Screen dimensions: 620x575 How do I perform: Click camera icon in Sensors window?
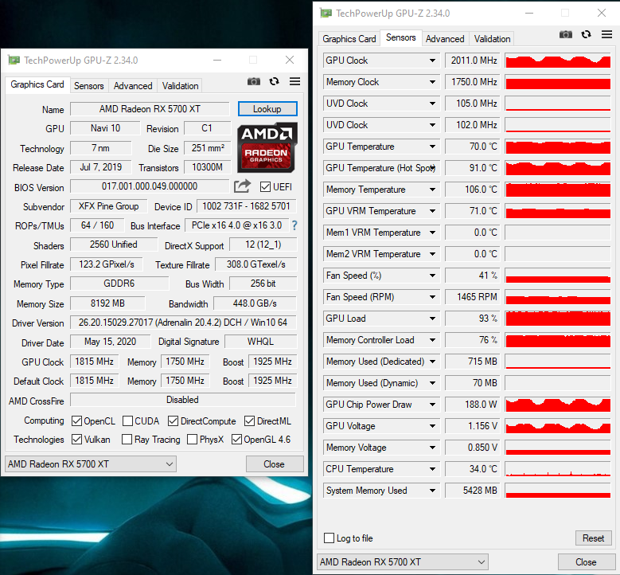tap(565, 34)
